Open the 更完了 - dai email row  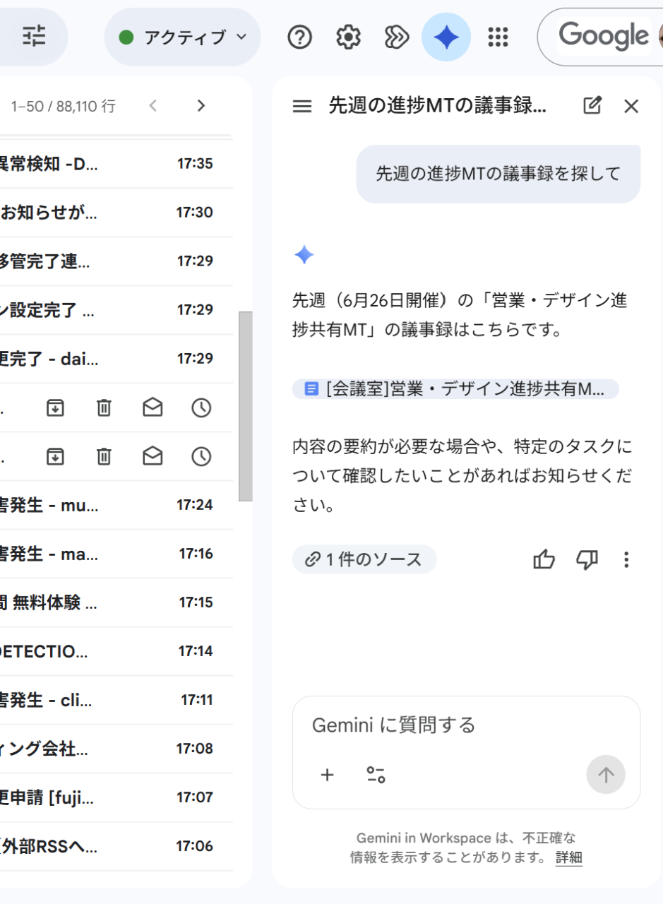point(117,359)
